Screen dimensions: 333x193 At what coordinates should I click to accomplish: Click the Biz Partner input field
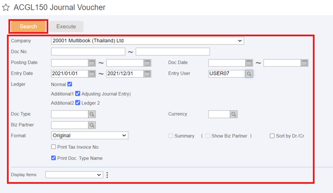[x=70, y=125]
